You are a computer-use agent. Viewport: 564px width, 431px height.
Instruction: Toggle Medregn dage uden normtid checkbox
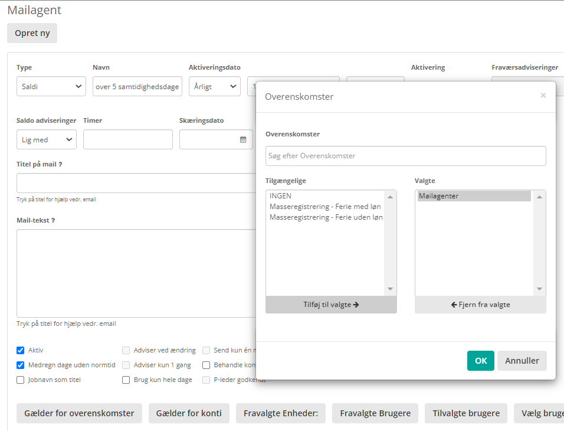click(21, 365)
